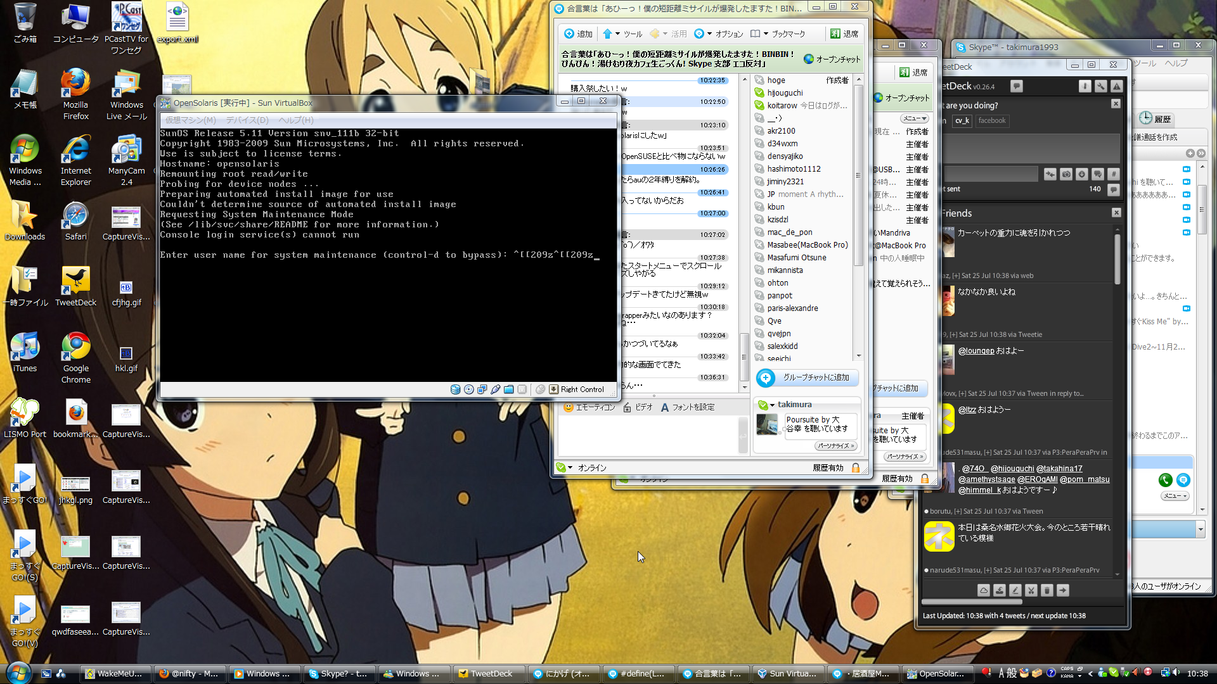Click the TweetDeck camera upload photo button

click(x=1066, y=174)
